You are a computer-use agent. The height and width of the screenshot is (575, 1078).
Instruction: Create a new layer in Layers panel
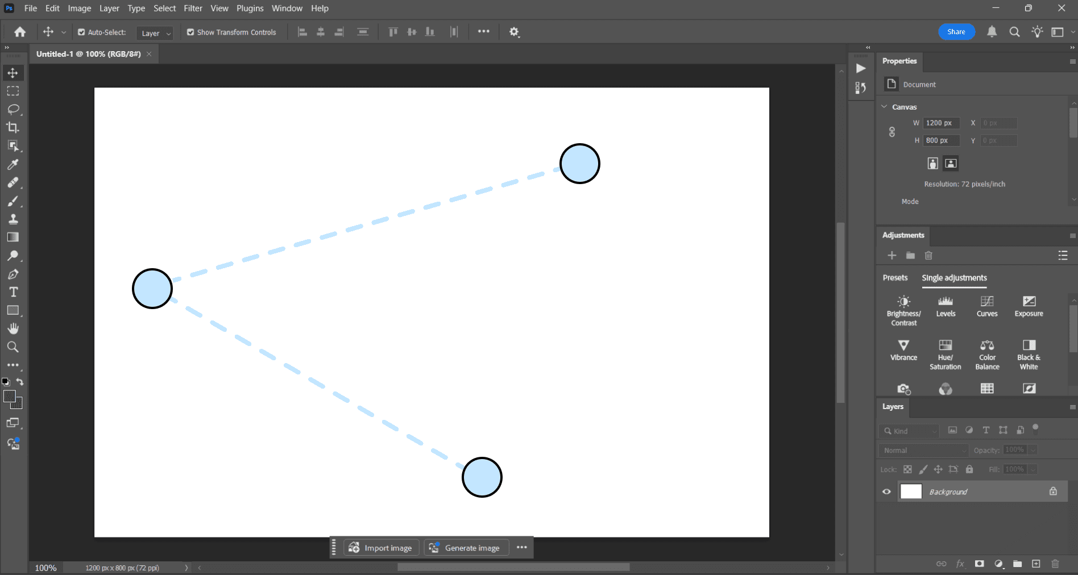[1036, 564]
